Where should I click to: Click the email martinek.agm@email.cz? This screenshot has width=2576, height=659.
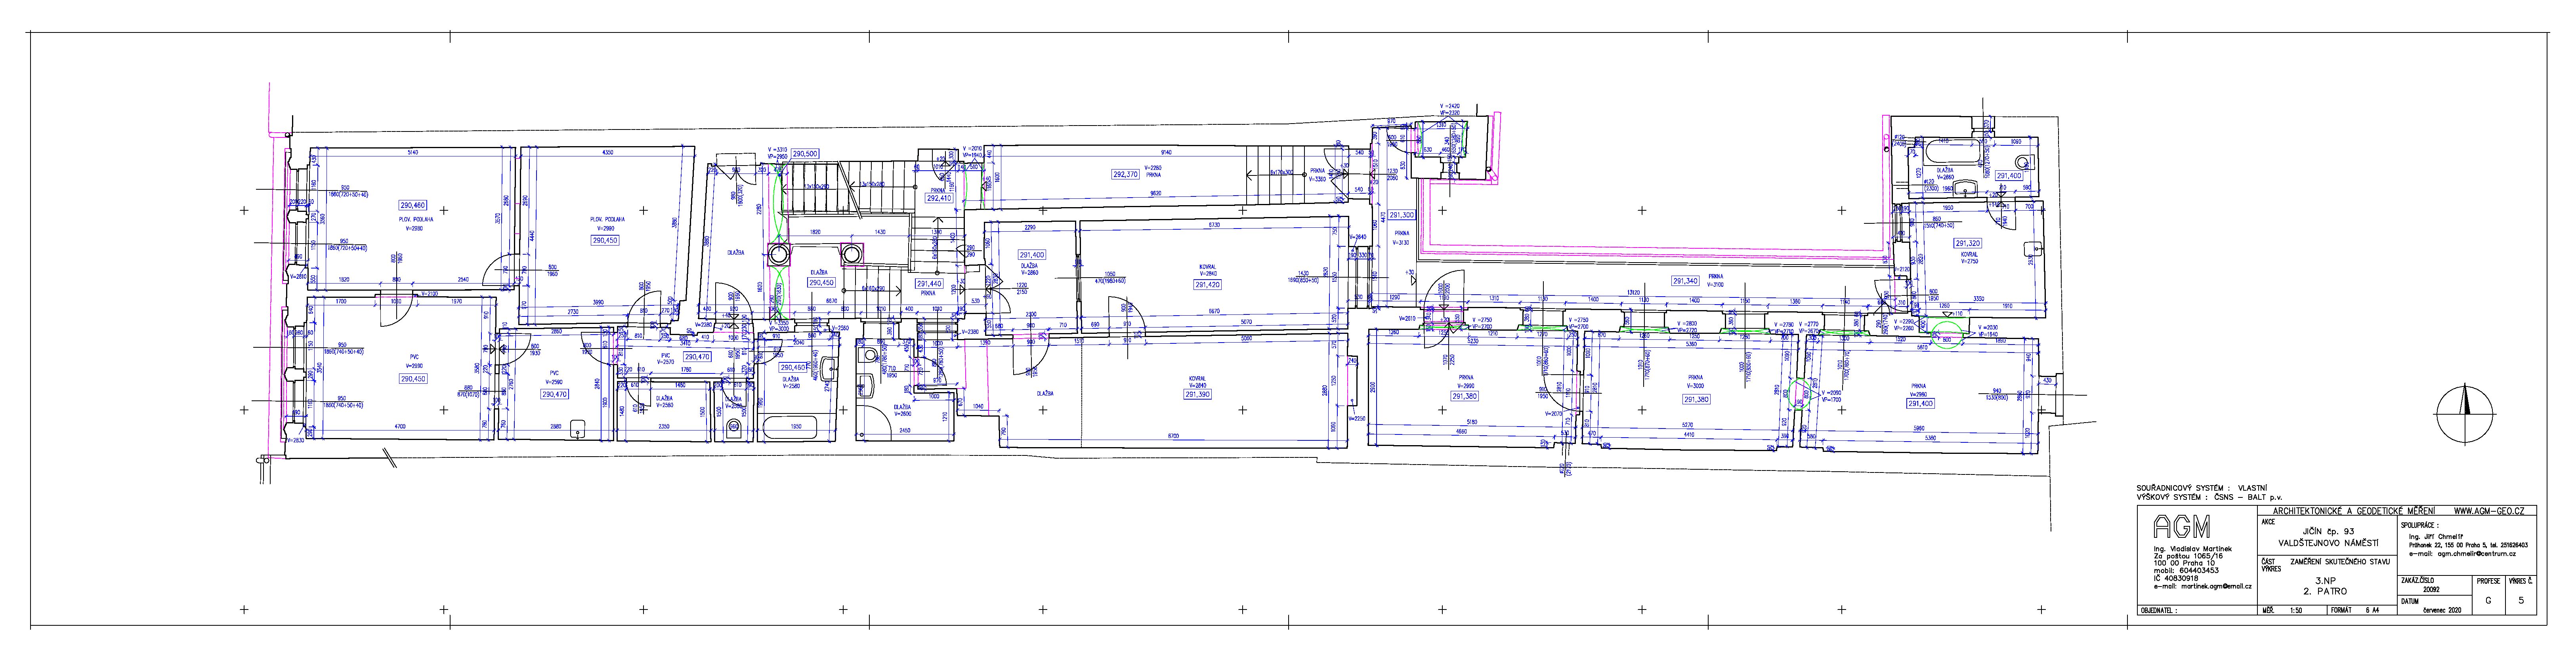point(2217,587)
